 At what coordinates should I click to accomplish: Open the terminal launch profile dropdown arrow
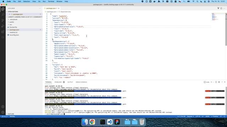(x=213, y=82)
